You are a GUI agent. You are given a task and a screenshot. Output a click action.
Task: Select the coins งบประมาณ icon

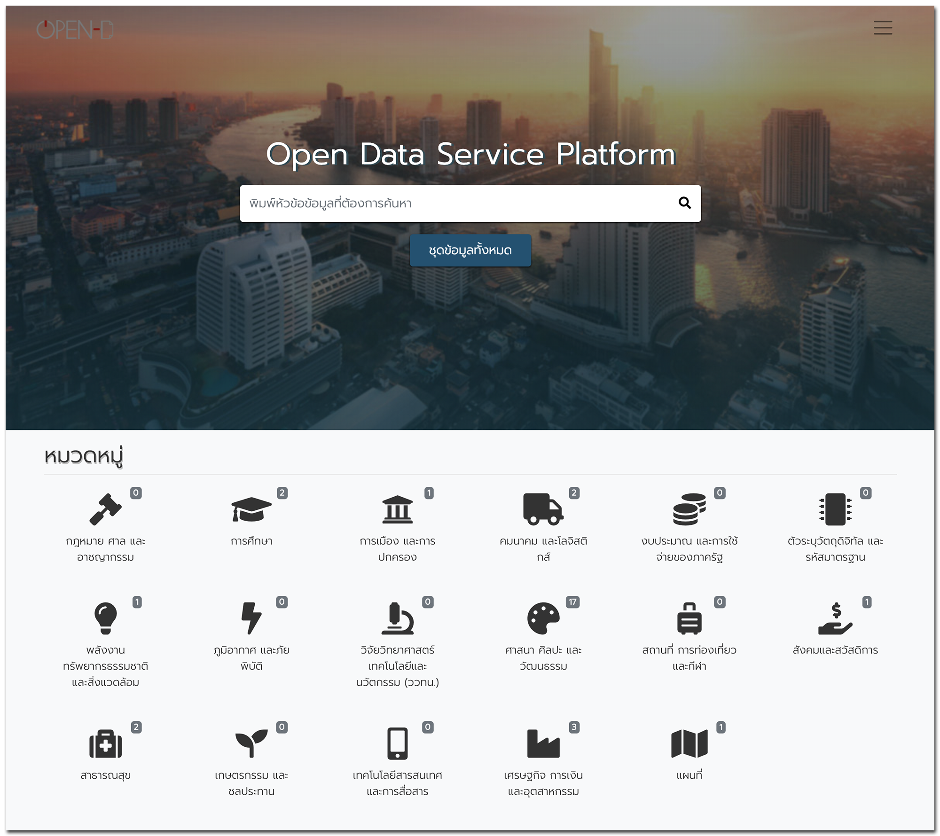pyautogui.click(x=689, y=509)
